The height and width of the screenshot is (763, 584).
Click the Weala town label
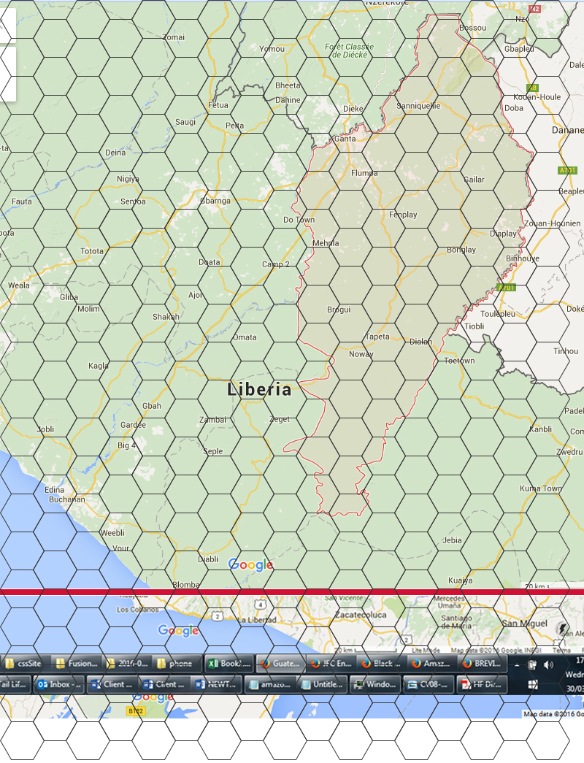tap(18, 285)
